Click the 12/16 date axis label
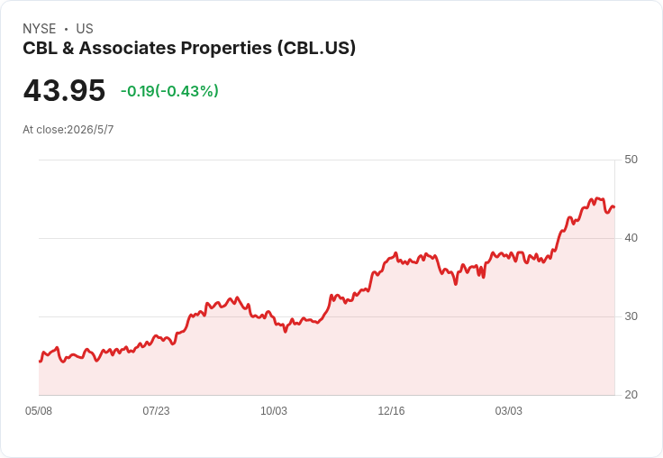 [391, 411]
